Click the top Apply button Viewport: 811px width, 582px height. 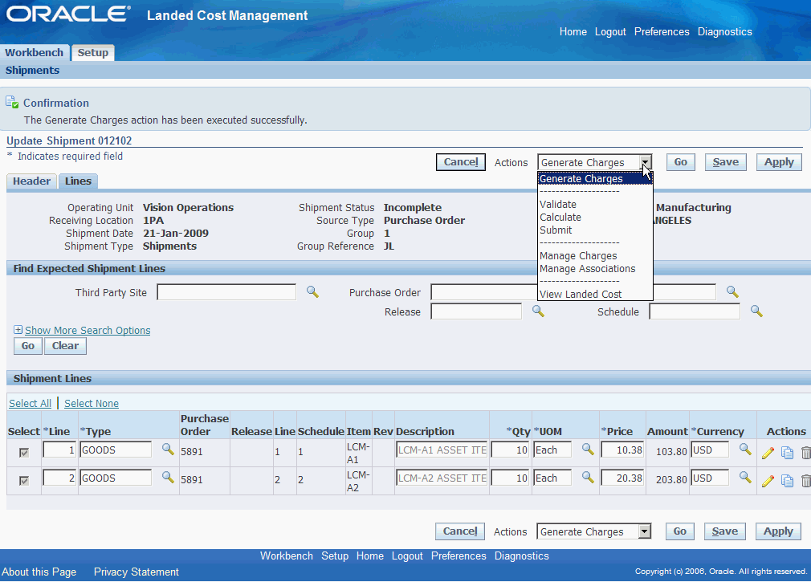pos(779,162)
